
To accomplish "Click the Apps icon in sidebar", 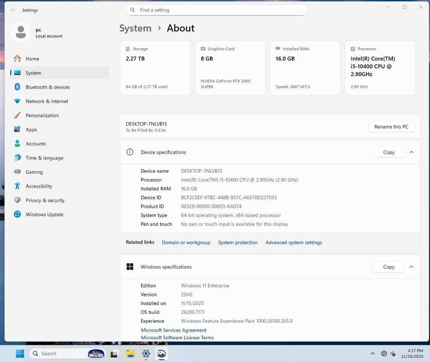I will (17, 129).
